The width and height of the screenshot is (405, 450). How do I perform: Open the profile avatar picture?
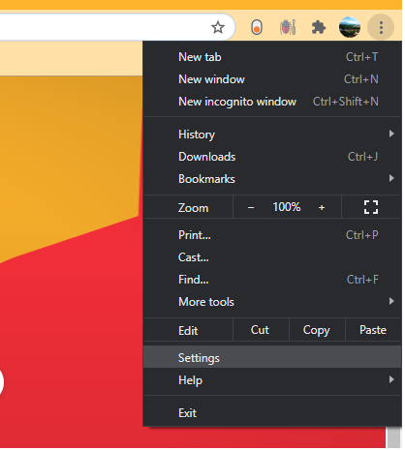click(x=351, y=27)
